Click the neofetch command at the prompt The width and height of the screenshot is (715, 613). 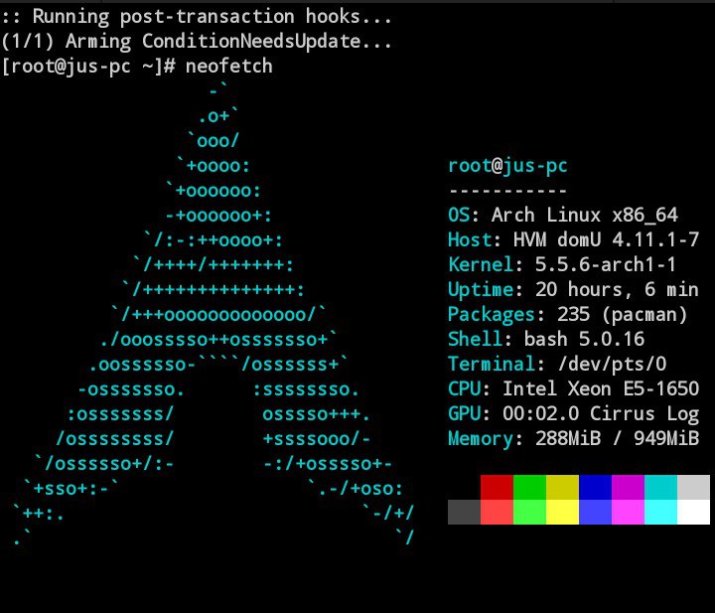229,67
